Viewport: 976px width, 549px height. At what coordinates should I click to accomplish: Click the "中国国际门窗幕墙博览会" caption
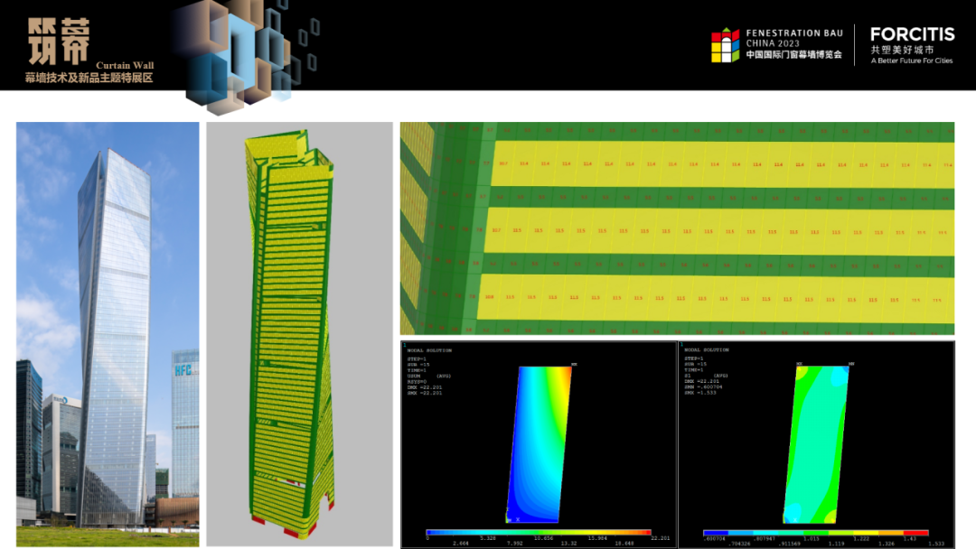click(793, 55)
